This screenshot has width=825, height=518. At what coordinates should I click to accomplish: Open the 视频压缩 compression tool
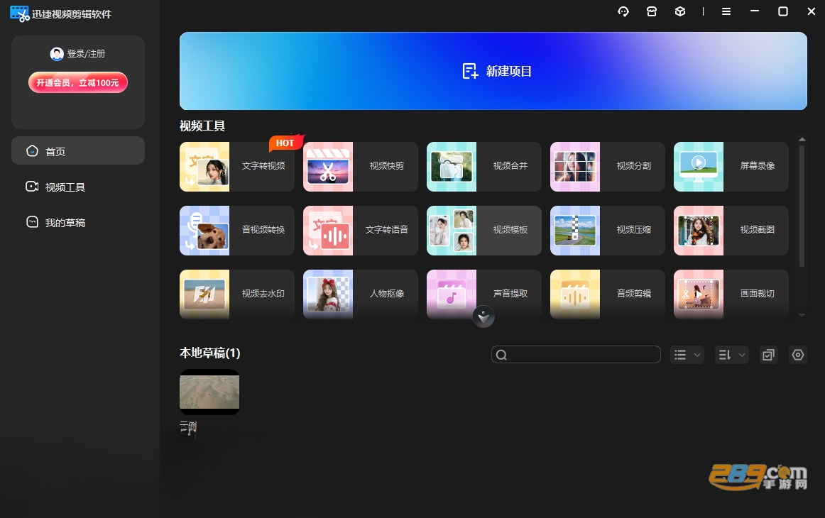(608, 231)
